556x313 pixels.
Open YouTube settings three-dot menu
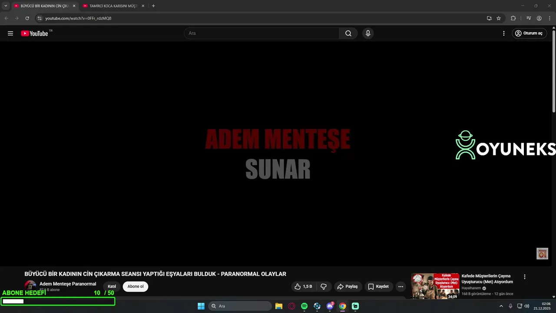504,33
